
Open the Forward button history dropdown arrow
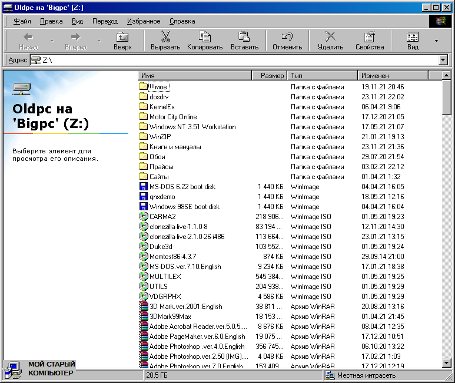tap(99, 41)
